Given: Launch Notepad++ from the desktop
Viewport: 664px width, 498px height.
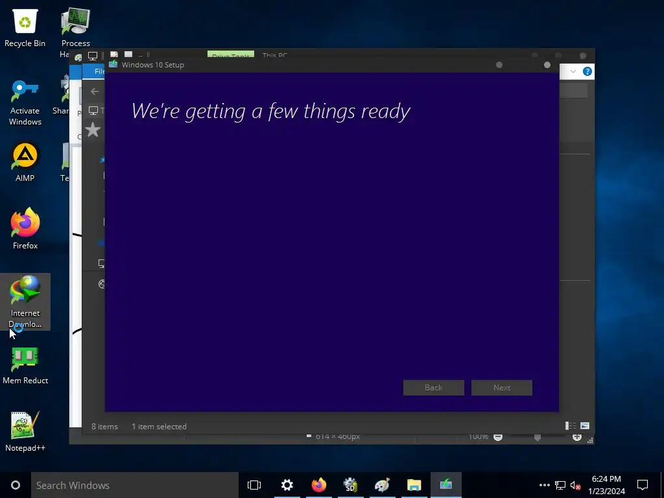Looking at the screenshot, I should pyautogui.click(x=25, y=431).
